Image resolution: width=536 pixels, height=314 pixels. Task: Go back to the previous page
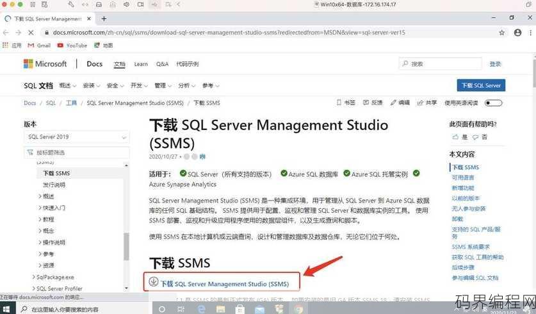coord(6,33)
